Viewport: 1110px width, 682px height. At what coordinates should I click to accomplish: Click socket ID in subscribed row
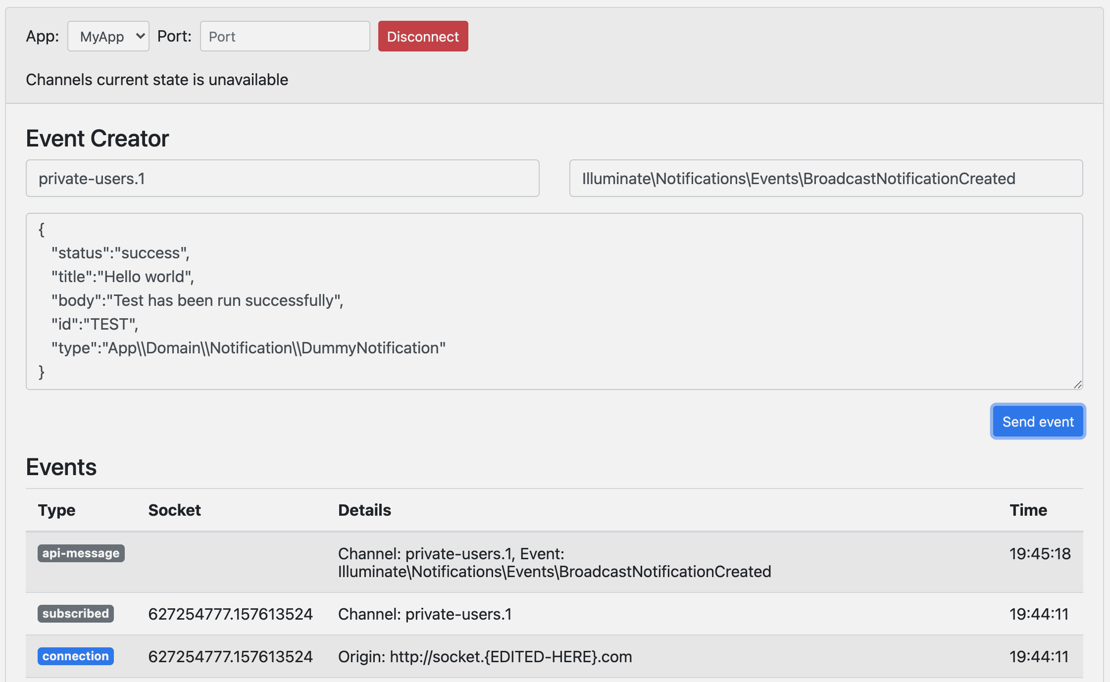coord(230,614)
